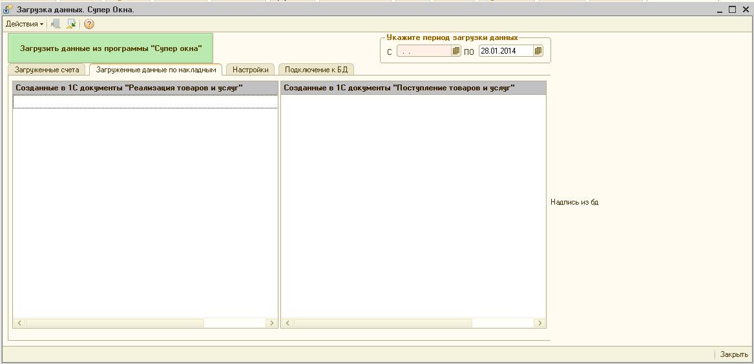Maximize the Загрузка данных window

[x=733, y=10]
